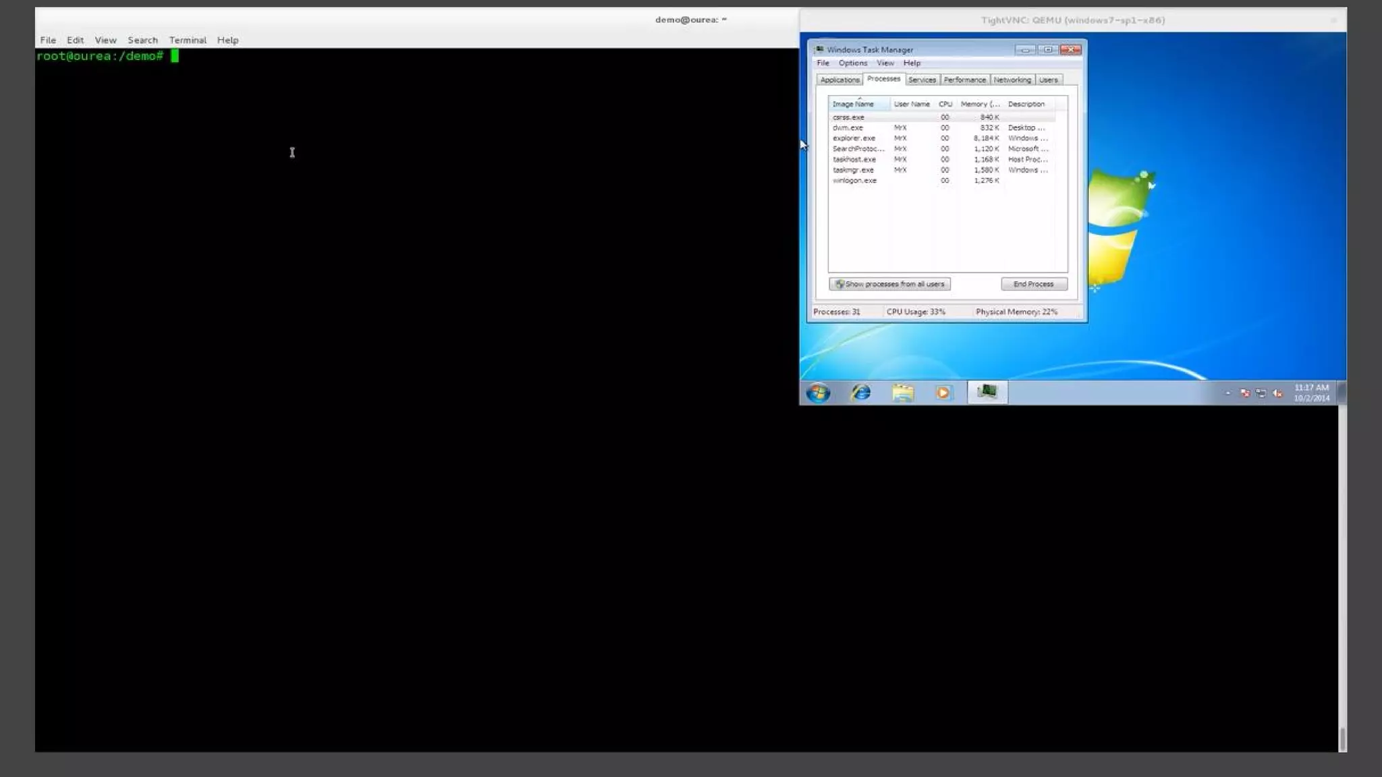Click the terminal window scrollbar thumb
The height and width of the screenshot is (777, 1382).
[x=1342, y=739]
